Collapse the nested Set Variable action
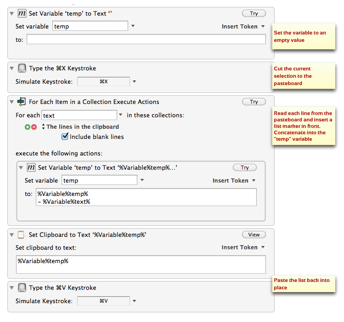The height and width of the screenshot is (322, 344). coord(21,168)
